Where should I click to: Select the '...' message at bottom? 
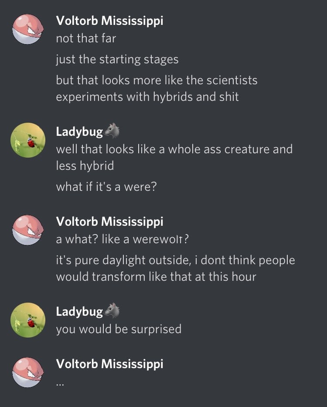tap(60, 385)
